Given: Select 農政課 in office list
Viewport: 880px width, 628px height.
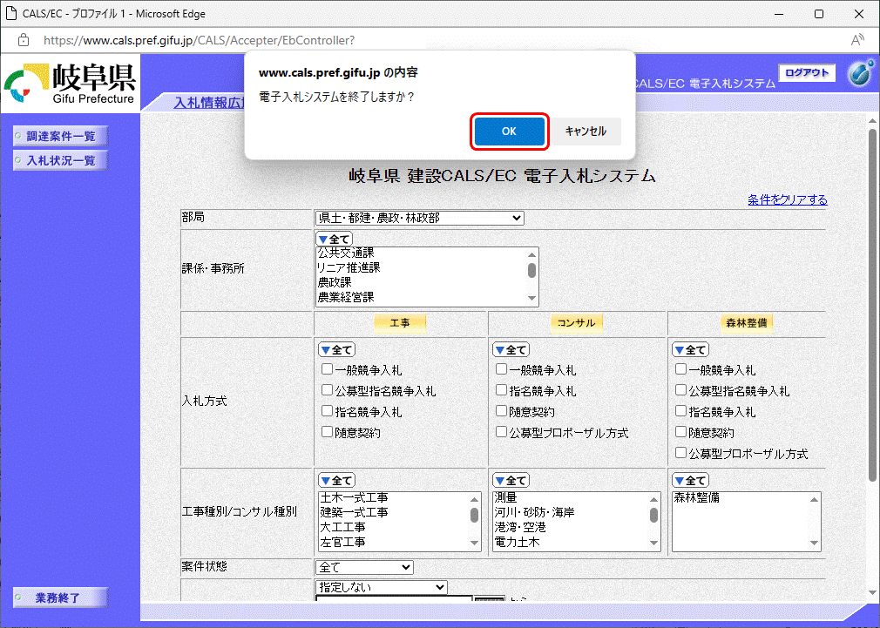Looking at the screenshot, I should click(x=335, y=282).
